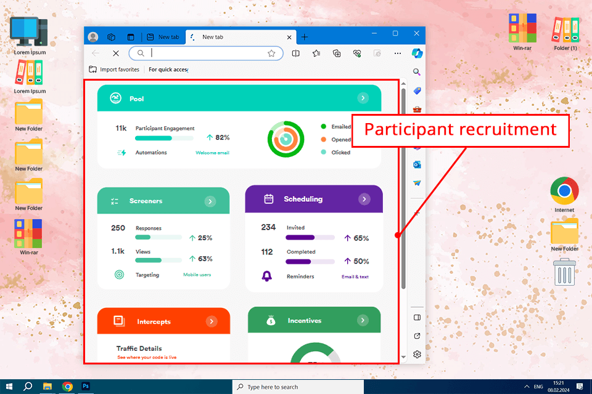Open sidebar search icon
592x394 pixels.
coord(417,71)
